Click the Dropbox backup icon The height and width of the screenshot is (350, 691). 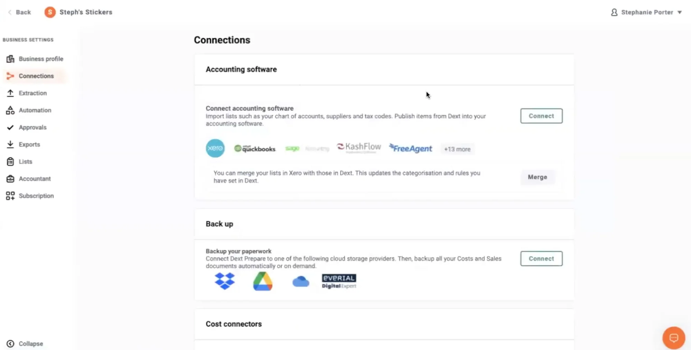pos(225,281)
